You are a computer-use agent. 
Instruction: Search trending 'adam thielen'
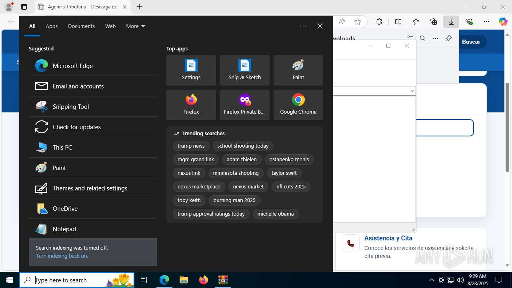tap(242, 160)
